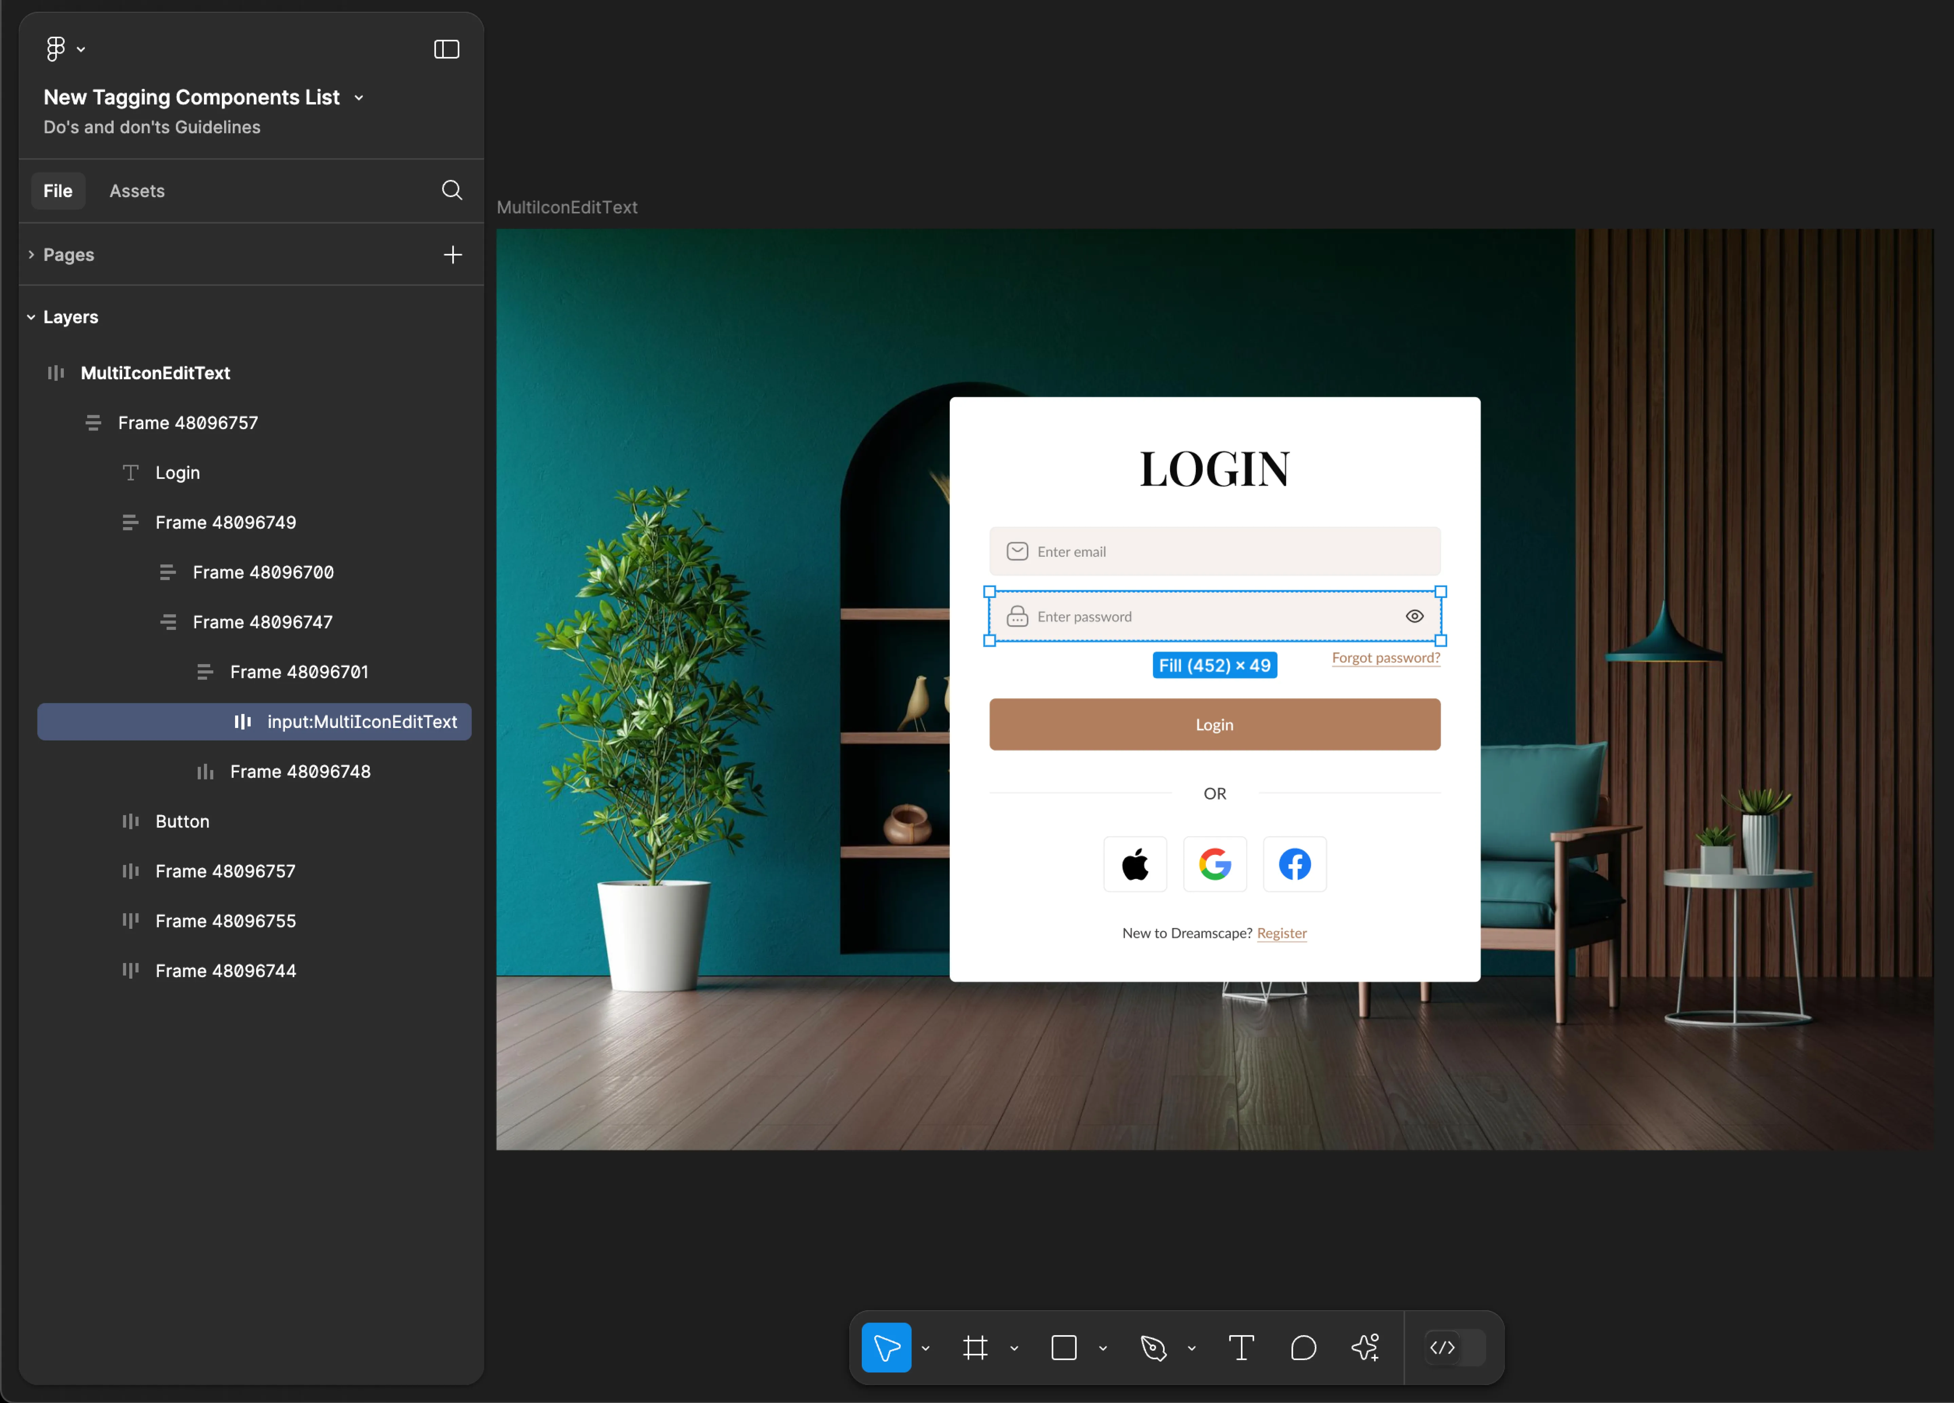This screenshot has width=1954, height=1403.
Task: Select the input:MultiIconEditText layer
Action: 254,722
